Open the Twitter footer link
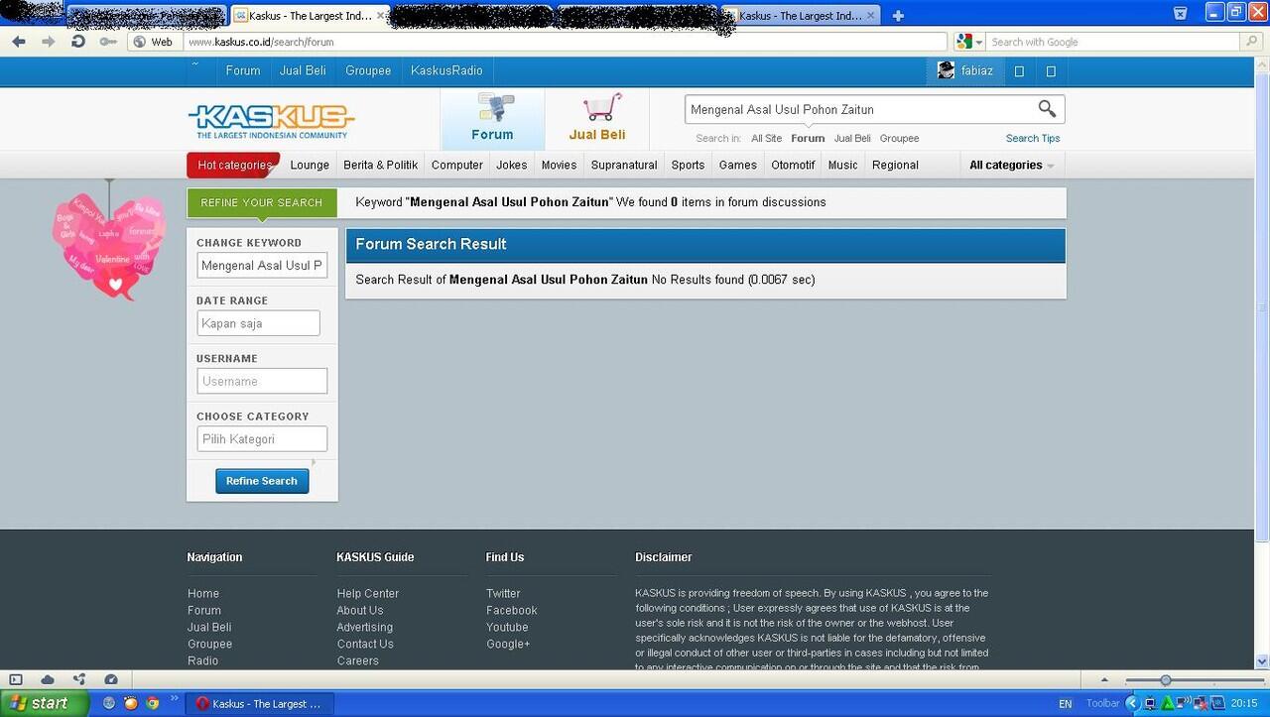 coord(503,593)
